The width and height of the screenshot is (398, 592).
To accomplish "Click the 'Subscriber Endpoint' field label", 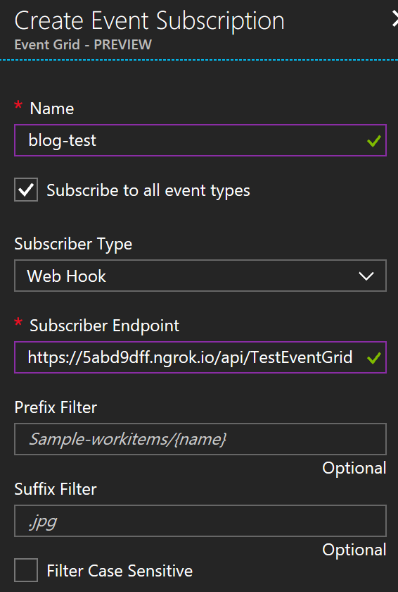I will 105,326.
